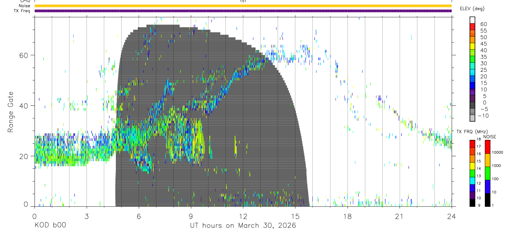508x234 pixels.
Task: Click the '14' label on TX FRQ colorbar
Action: pyautogui.click(x=478, y=169)
